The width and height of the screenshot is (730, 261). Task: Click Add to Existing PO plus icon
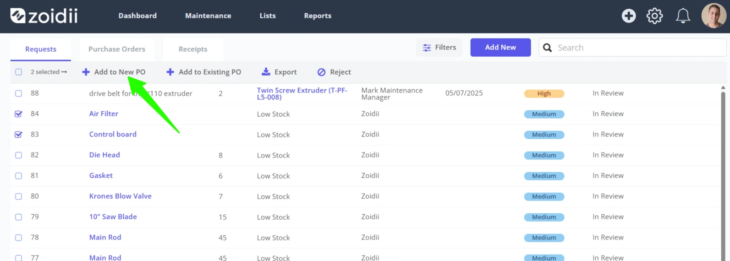coord(170,72)
